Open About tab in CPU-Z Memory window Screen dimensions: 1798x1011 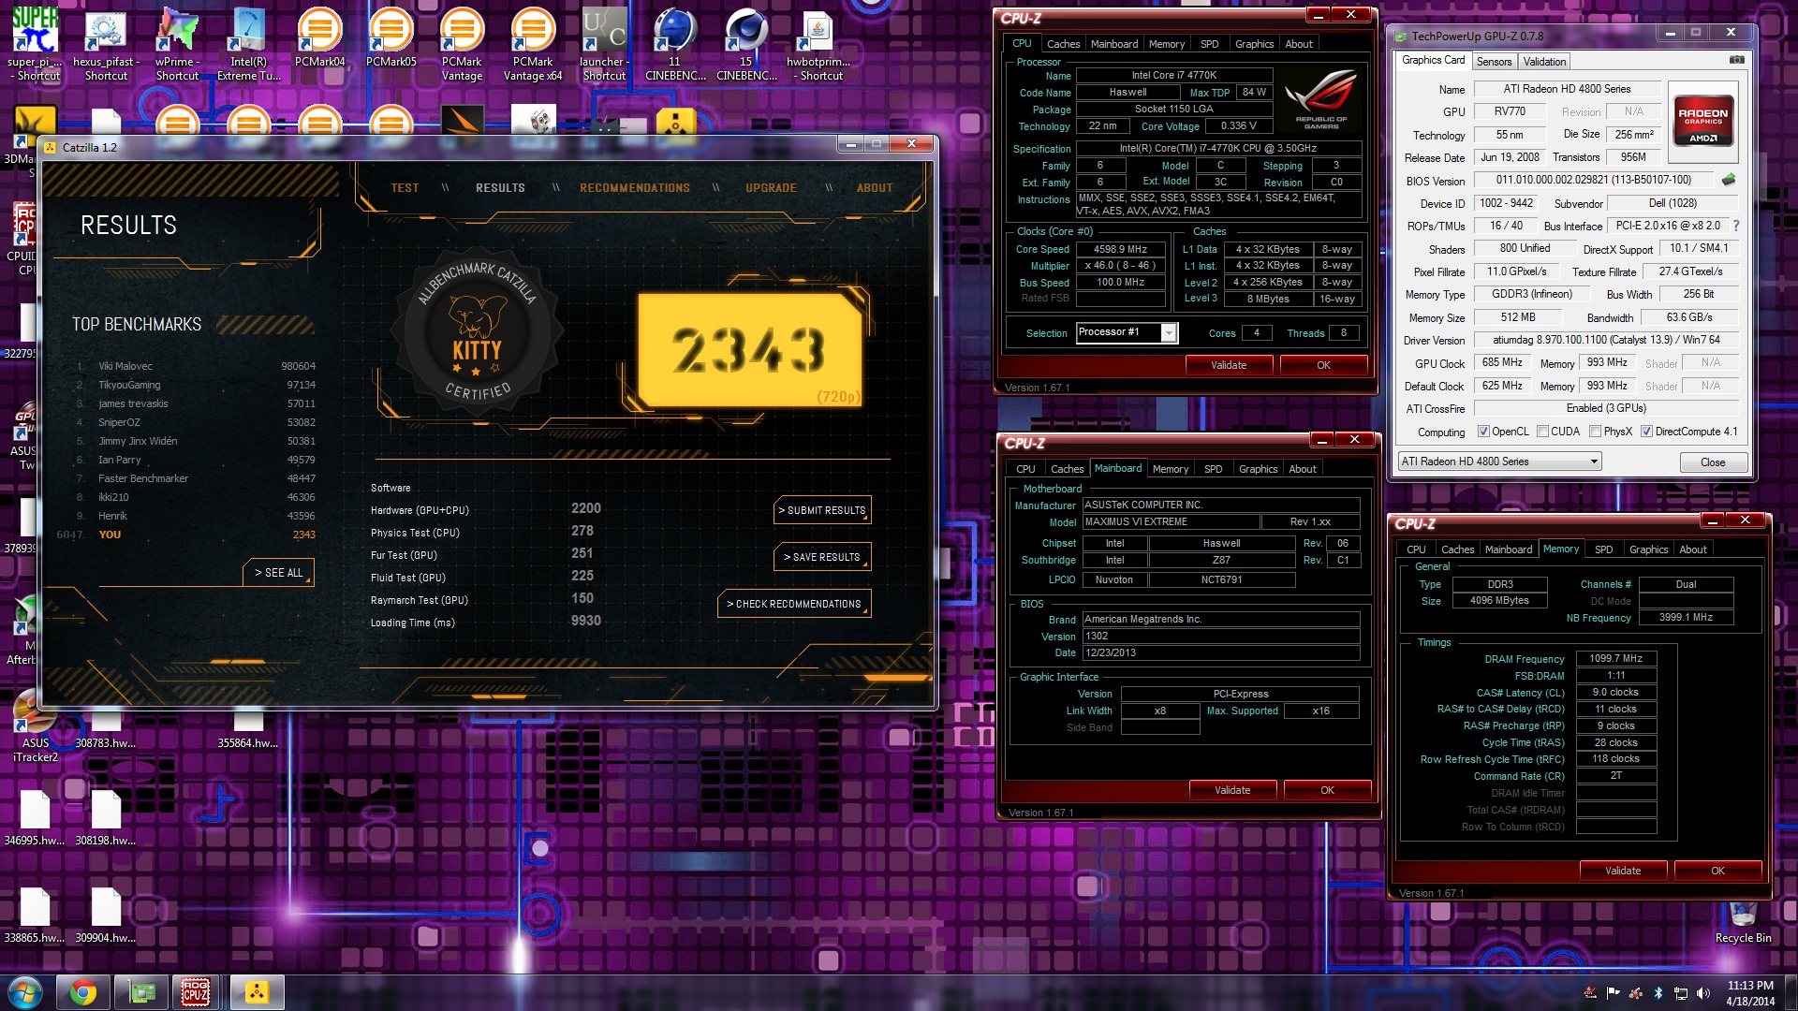point(1692,549)
